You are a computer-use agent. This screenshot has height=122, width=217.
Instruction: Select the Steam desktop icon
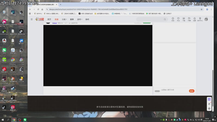click(x=13, y=89)
